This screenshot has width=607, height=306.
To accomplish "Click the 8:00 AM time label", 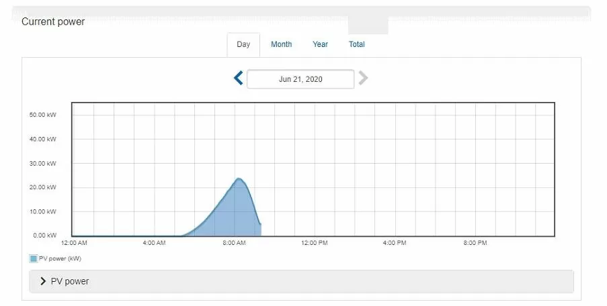I will 234,243.
